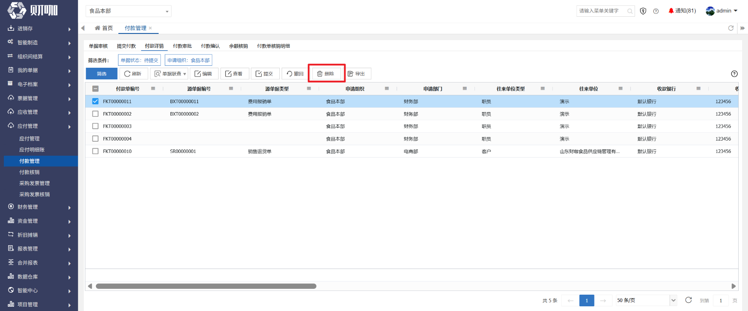Open the 食品本部 organization dropdown

coord(129,11)
